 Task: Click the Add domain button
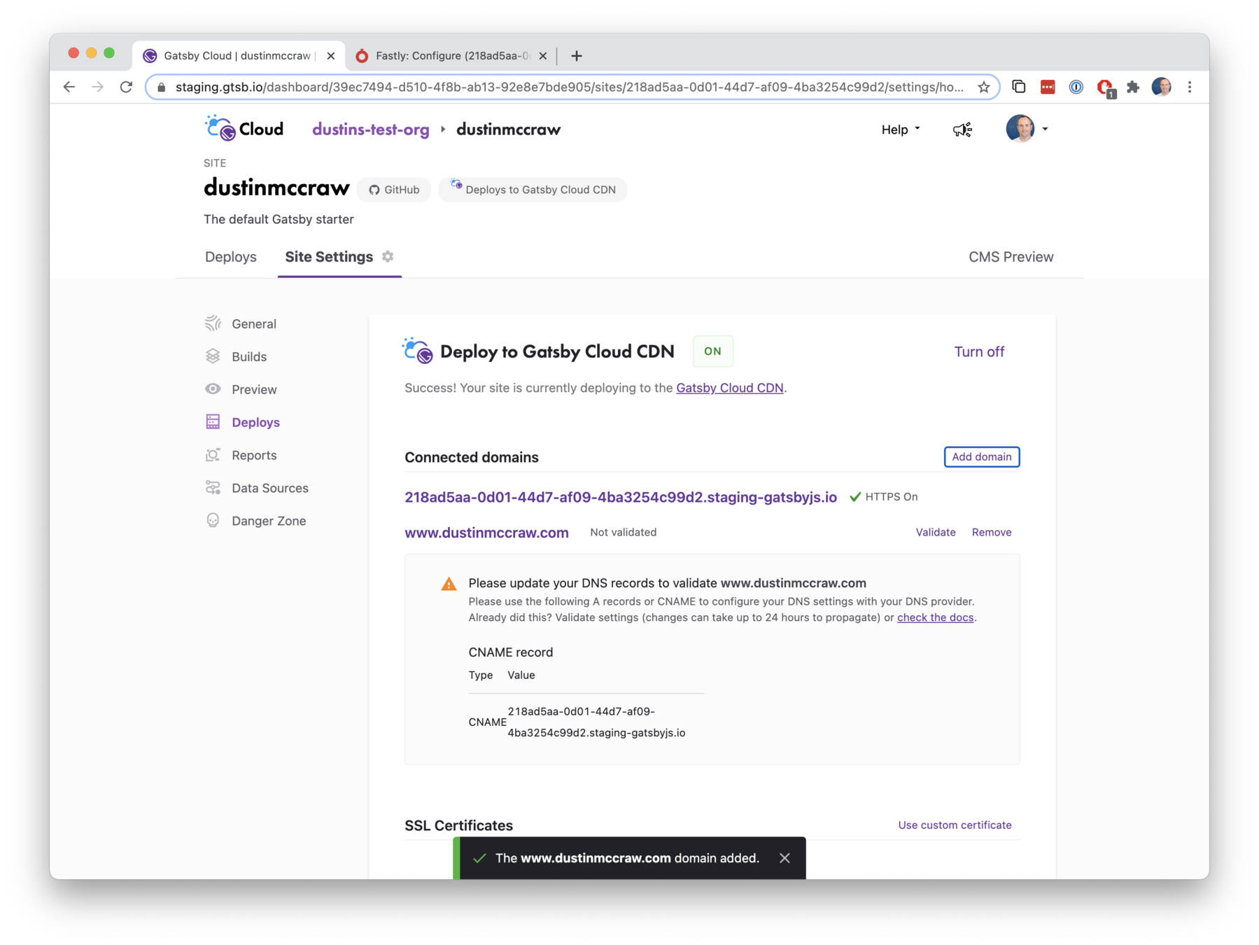[981, 456]
